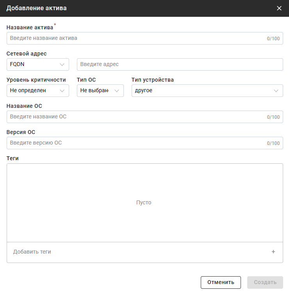Close the Добавление актива dialog with X

(x=279, y=8)
